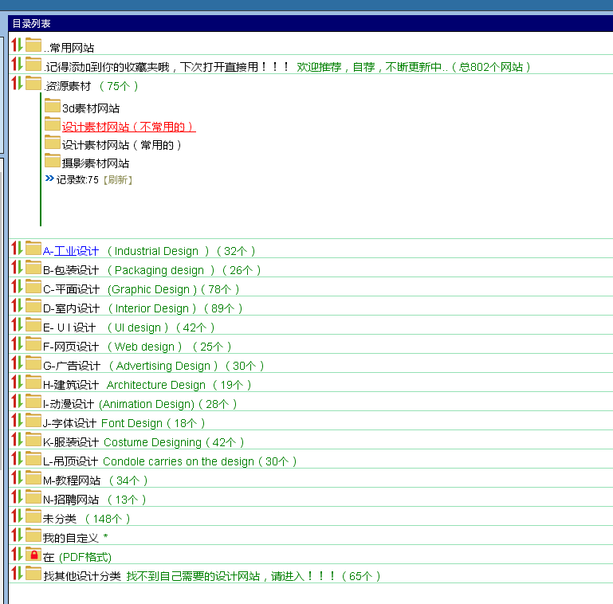This screenshot has width=613, height=604.
Task: Click the folder icon next to 摄影素材网站
Action: 52,160
